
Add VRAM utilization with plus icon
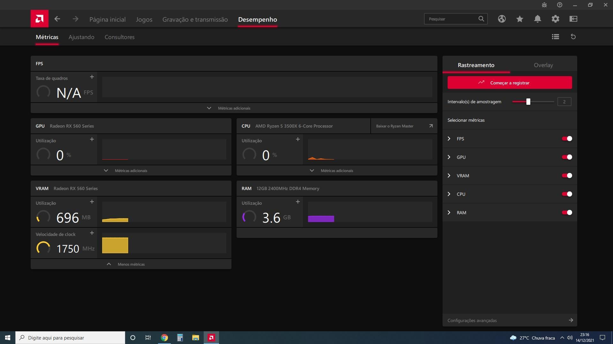click(x=92, y=202)
